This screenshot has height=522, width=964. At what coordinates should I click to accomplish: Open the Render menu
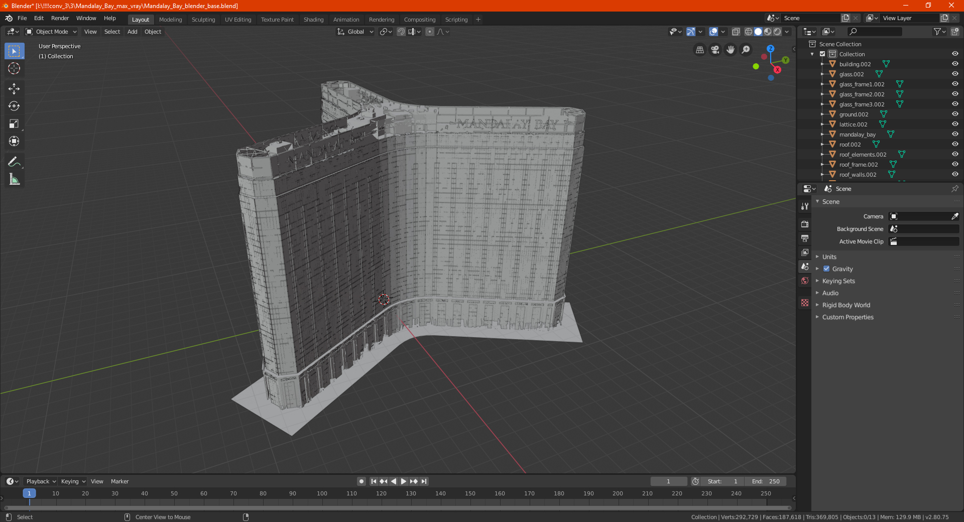click(60, 18)
